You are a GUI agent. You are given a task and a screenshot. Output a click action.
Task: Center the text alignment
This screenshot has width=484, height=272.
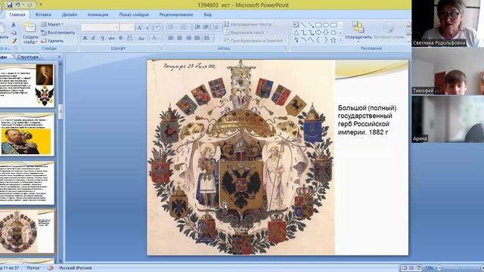(x=180, y=38)
